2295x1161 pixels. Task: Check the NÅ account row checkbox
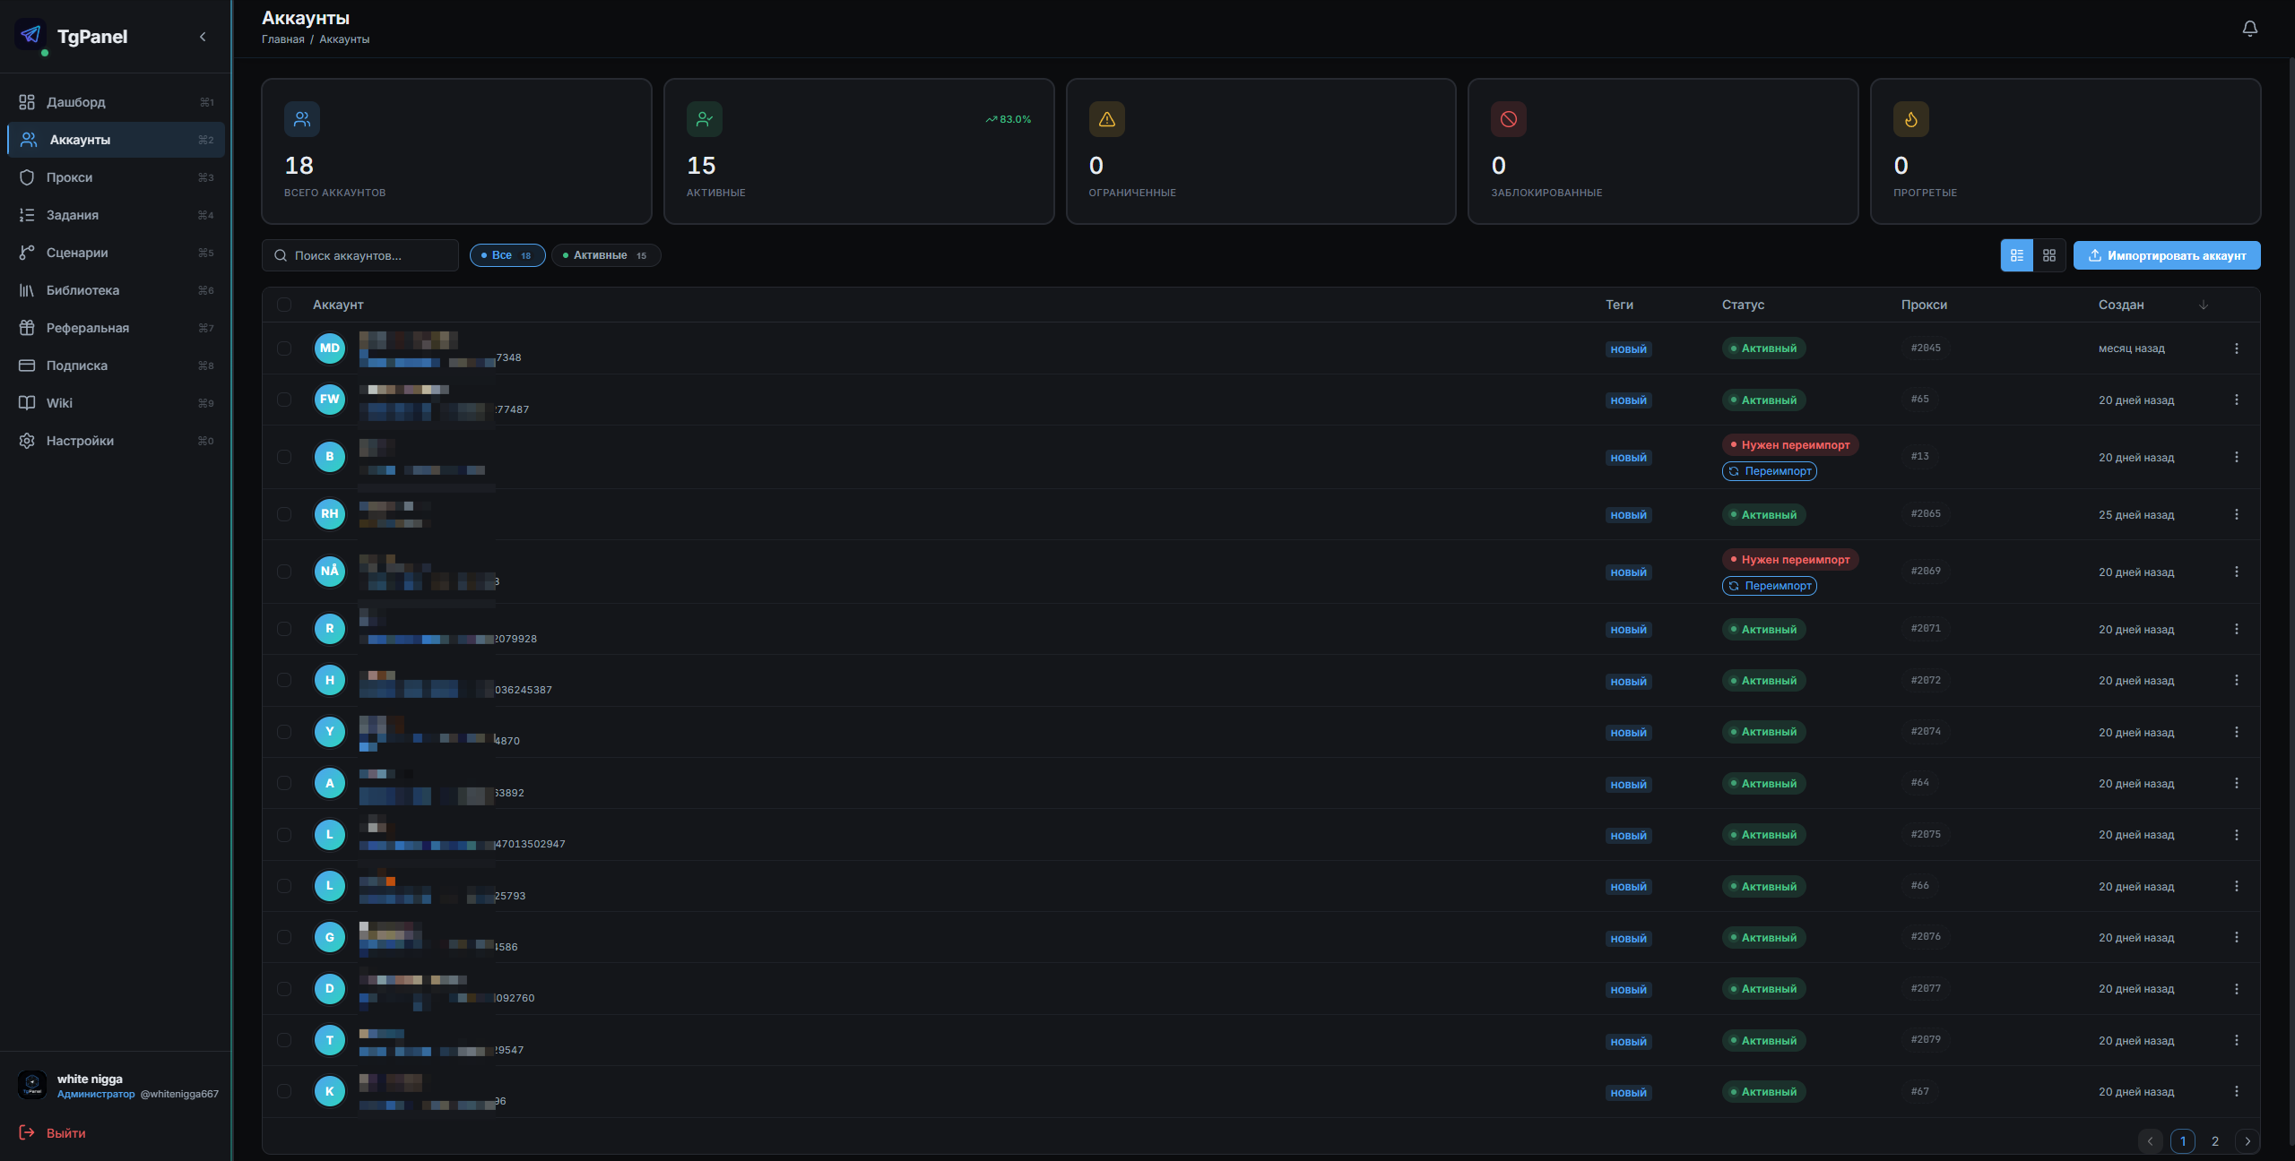point(284,572)
